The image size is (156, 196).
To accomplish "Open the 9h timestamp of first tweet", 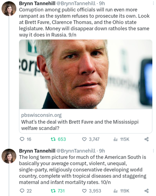I will (102, 3).
